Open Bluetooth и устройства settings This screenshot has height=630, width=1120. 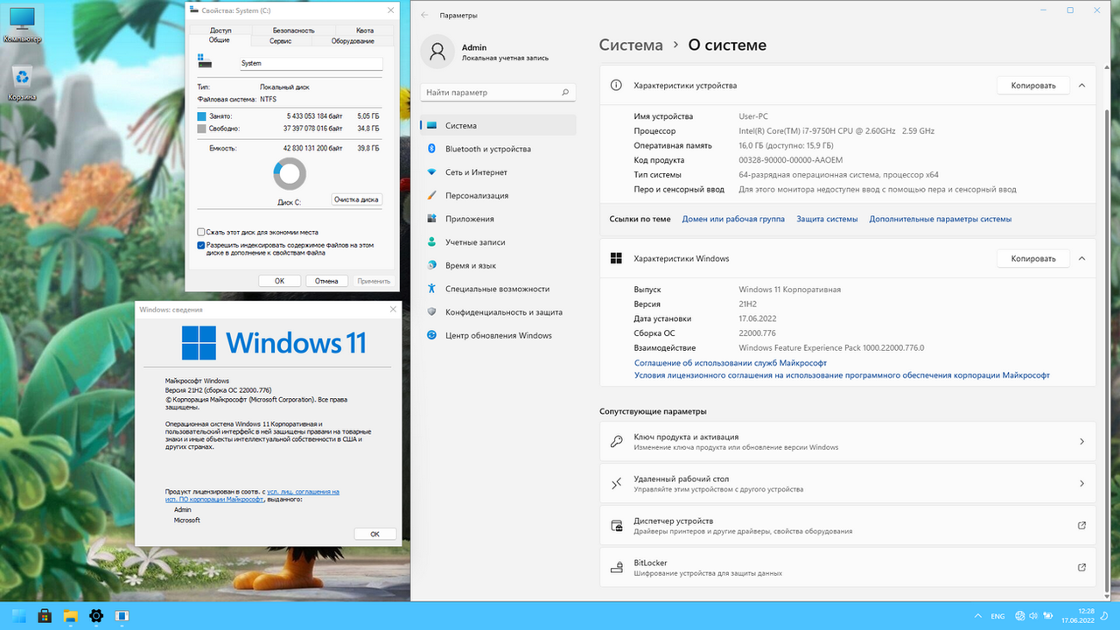[498, 149]
